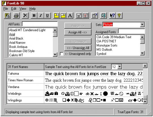The height and width of the screenshot is (117, 153).
Task: Click the large letter A toolbar icon
Action: (x=70, y=16)
